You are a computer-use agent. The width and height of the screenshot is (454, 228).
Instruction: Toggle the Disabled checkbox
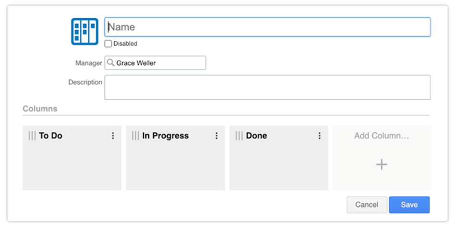pyautogui.click(x=108, y=44)
